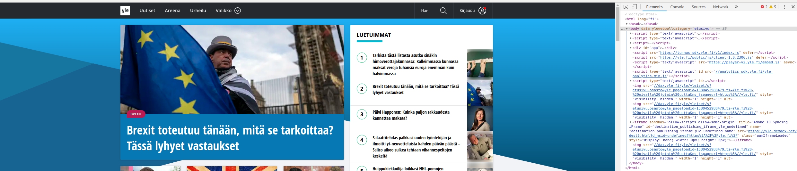Expand the div id="app" node
Image resolution: width=797 pixels, height=171 pixels.
point(630,48)
